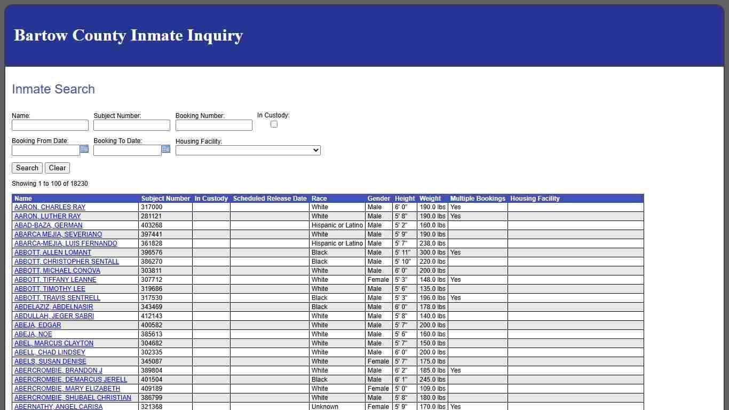Screen dimensions: 729x410
Task: Click the Subject Number input field
Action: (x=131, y=125)
